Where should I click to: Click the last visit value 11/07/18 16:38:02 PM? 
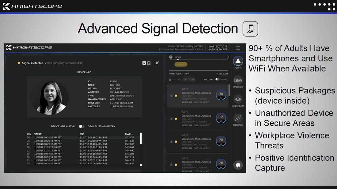(121, 107)
